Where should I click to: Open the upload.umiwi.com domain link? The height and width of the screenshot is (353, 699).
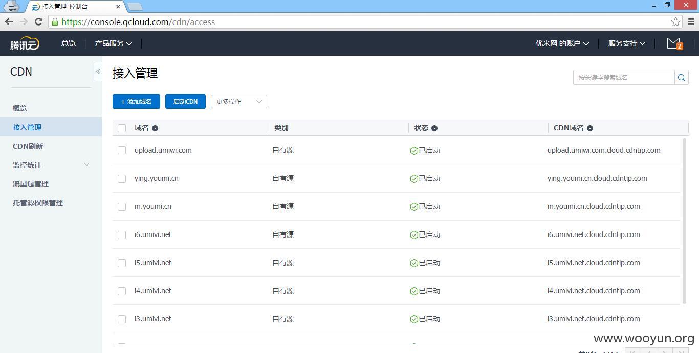[163, 150]
